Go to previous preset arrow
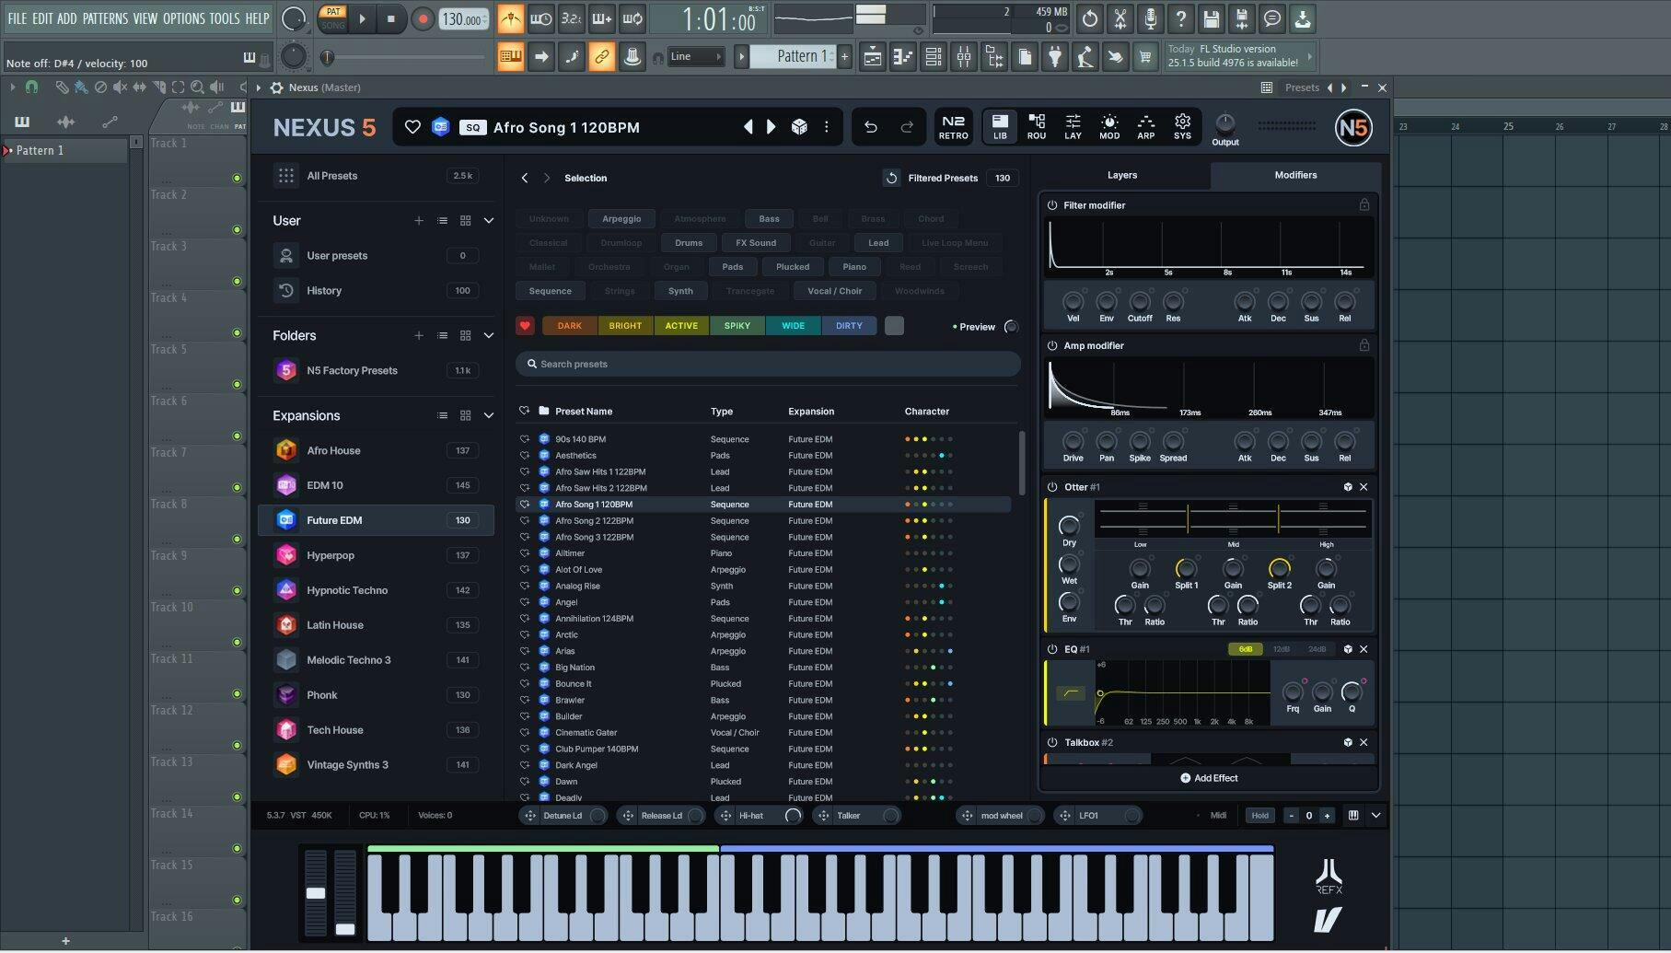Image resolution: width=1671 pixels, height=953 pixels. tap(748, 127)
